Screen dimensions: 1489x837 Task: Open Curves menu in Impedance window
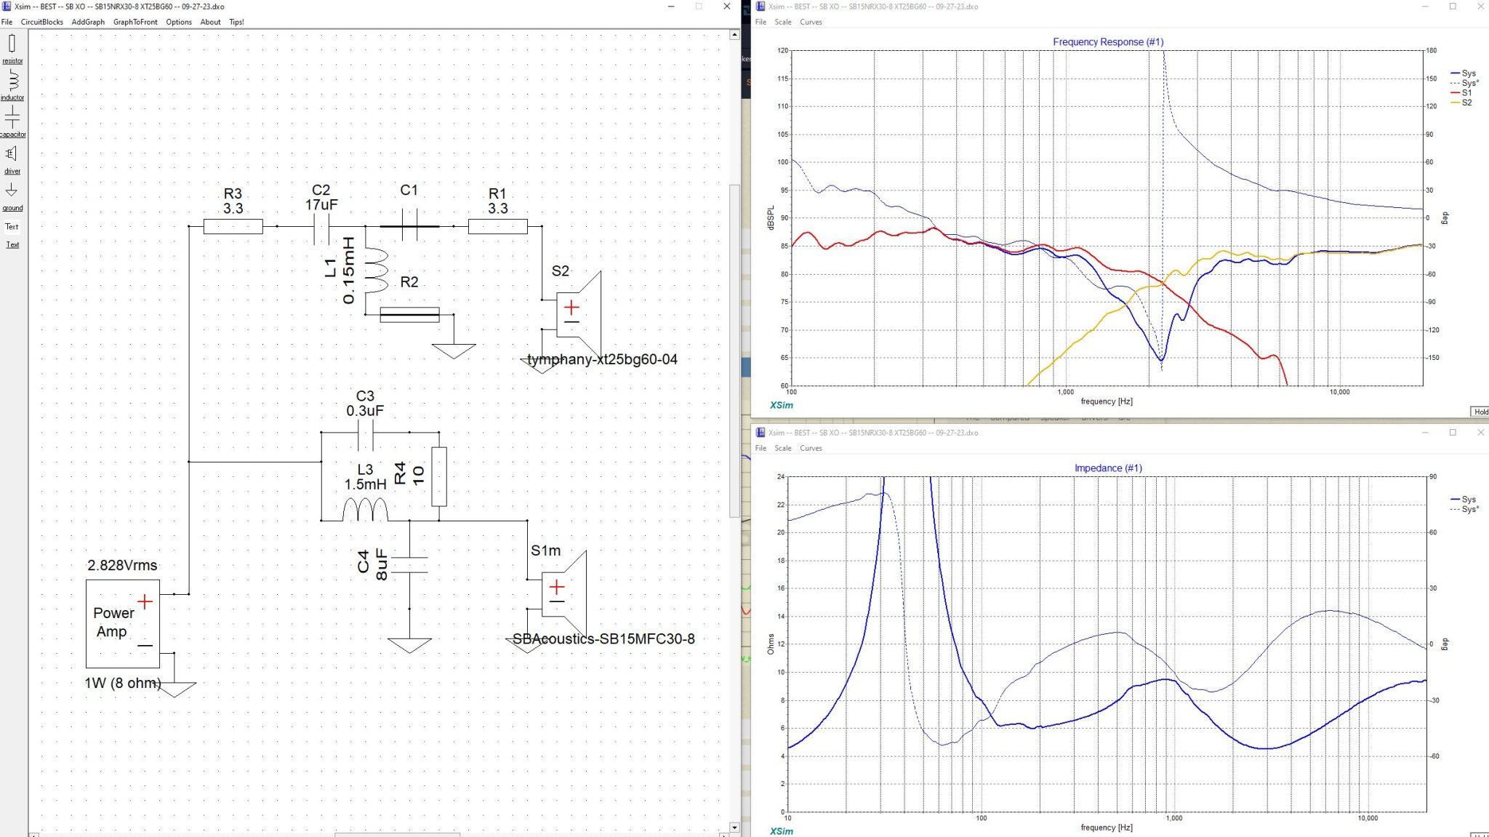(811, 448)
